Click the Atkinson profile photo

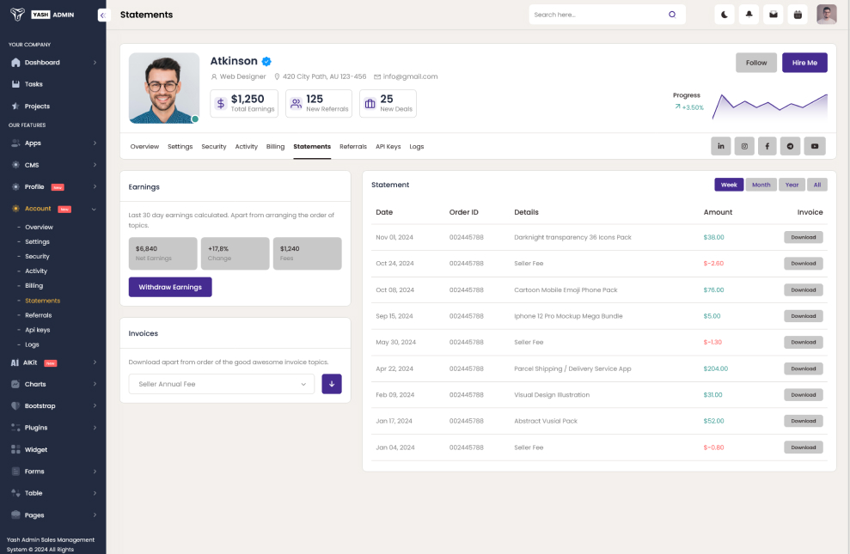tap(163, 88)
